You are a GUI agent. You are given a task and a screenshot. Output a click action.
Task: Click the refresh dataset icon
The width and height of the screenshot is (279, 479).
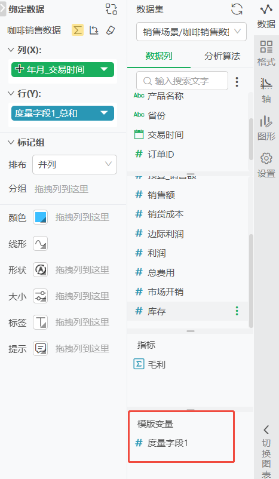point(237,9)
